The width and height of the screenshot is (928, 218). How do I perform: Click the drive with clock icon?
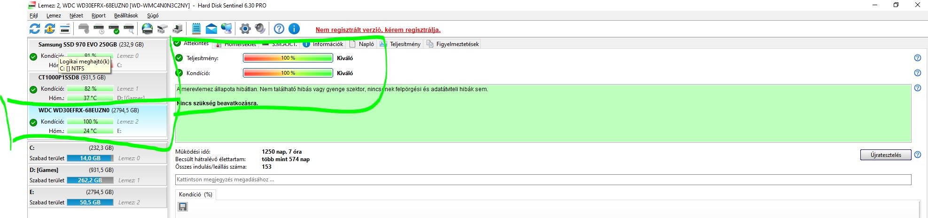(99, 29)
